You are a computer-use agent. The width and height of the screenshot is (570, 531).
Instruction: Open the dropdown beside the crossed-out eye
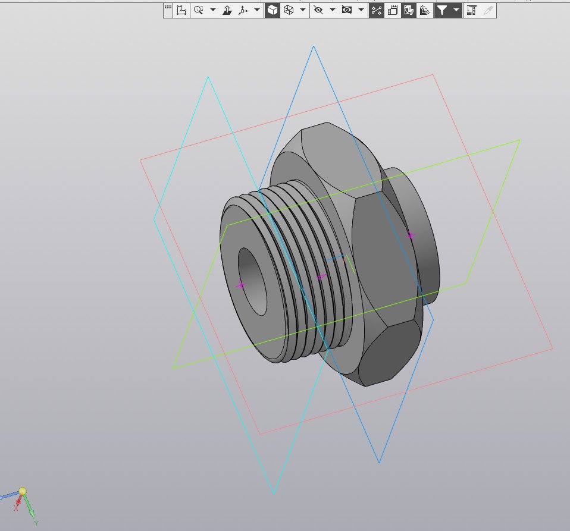pyautogui.click(x=333, y=10)
